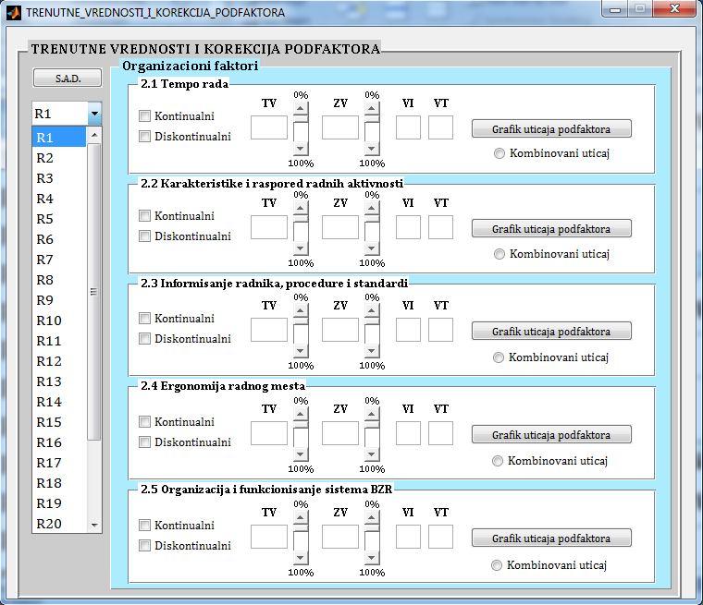Choose R20 from the list
703x605 pixels.
coord(58,523)
